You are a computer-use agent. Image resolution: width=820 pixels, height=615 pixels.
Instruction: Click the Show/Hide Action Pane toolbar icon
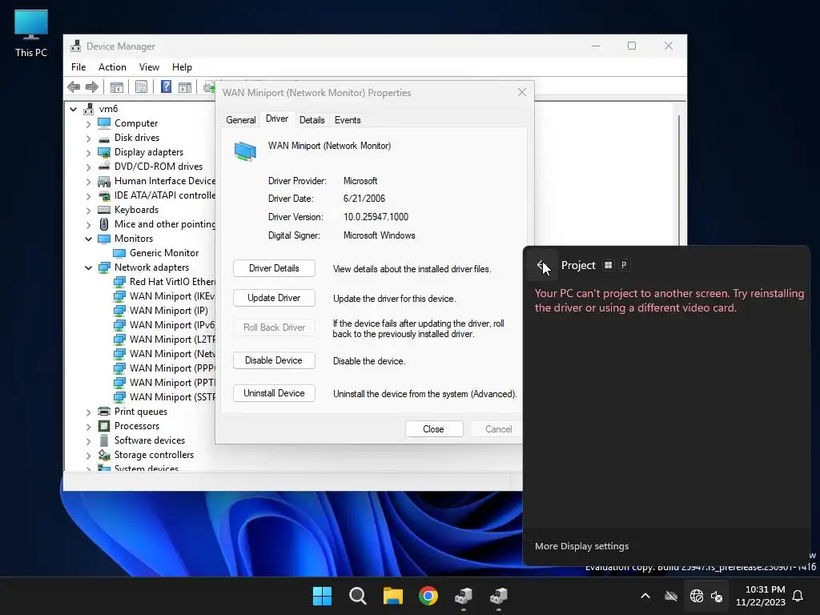pyautogui.click(x=185, y=86)
